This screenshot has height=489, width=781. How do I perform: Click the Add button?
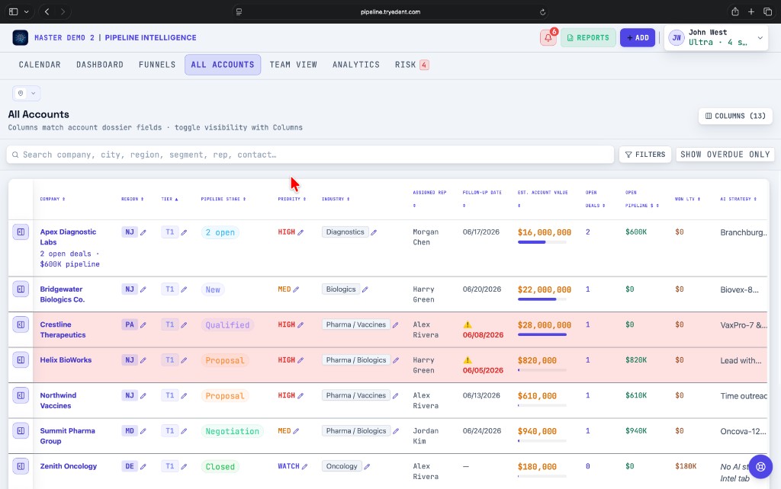[638, 38]
